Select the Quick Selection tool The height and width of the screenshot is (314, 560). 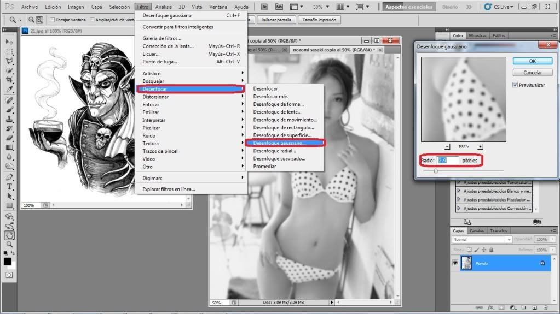(x=9, y=70)
